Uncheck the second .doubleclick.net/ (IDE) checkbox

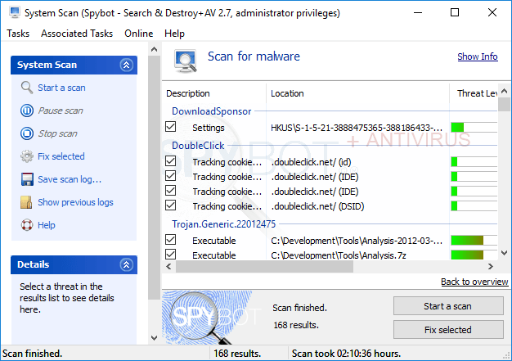(x=170, y=191)
